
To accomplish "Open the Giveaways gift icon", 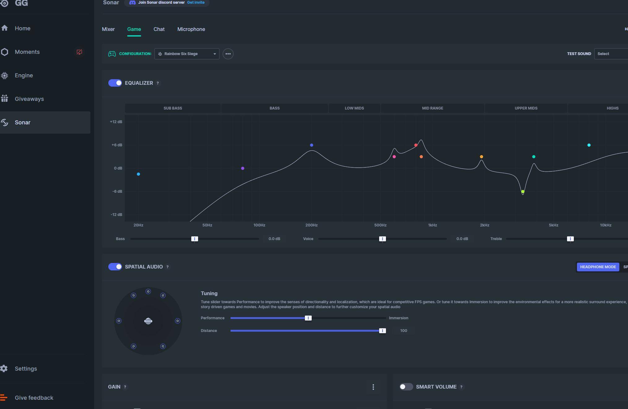I will tap(4, 99).
